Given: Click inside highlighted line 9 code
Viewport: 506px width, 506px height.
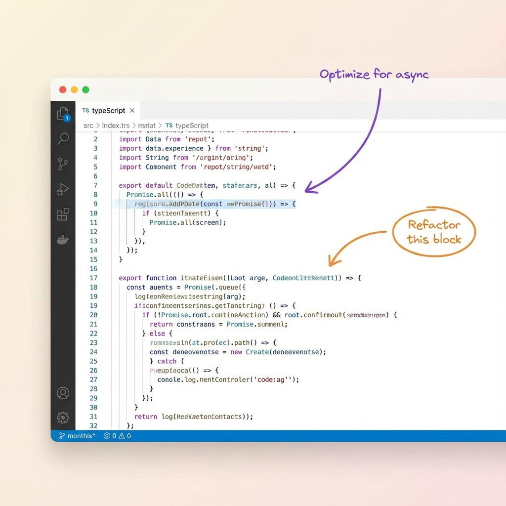Looking at the screenshot, I should (x=208, y=204).
